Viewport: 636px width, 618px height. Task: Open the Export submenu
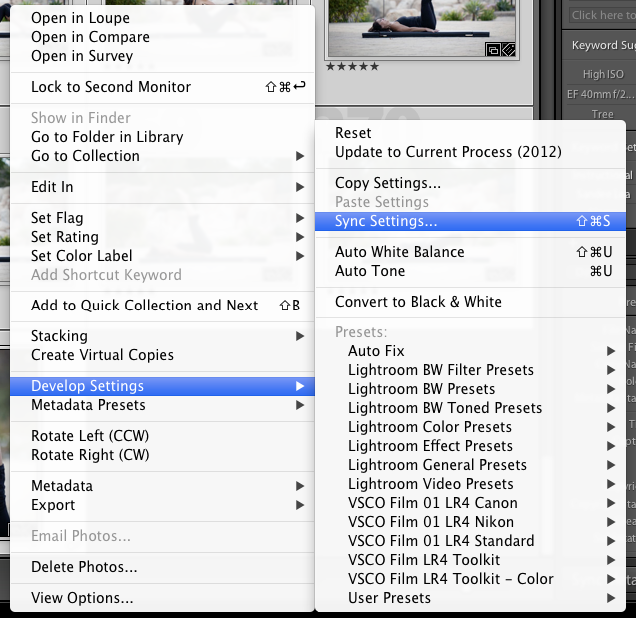(x=53, y=505)
